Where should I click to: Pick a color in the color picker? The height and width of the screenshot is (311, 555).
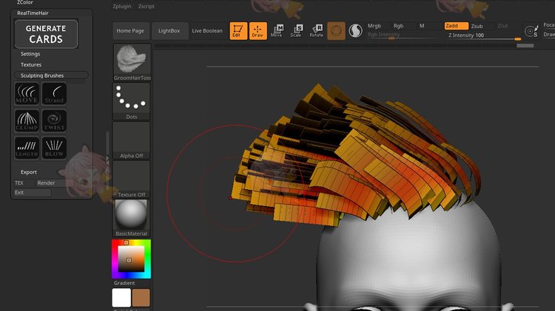tap(131, 259)
